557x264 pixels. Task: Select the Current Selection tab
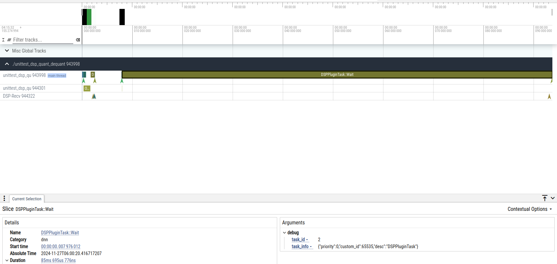pos(27,199)
